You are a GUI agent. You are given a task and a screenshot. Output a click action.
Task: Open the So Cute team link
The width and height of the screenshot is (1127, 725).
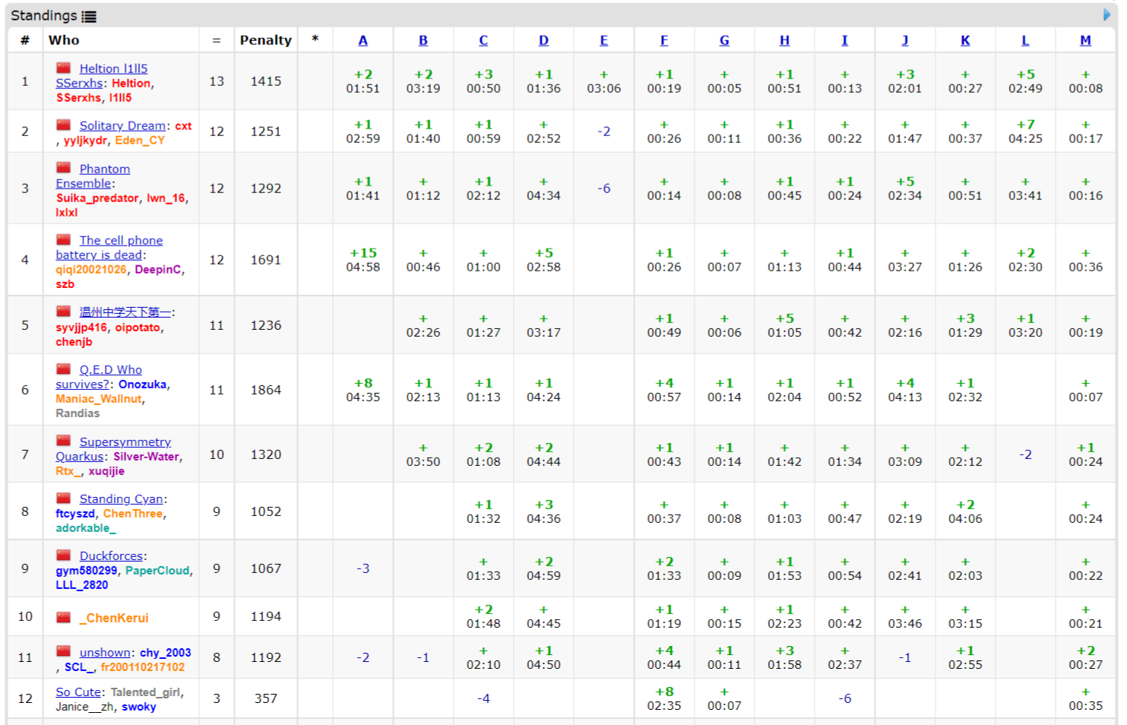pyautogui.click(x=78, y=692)
